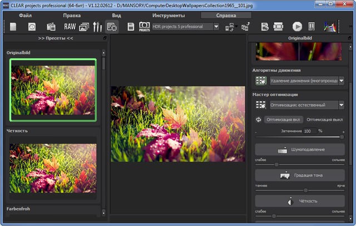Image resolution: width=356 pixels, height=226 pixels.
Task: Select the Чёткость preset thumbnail
Action: [53, 167]
